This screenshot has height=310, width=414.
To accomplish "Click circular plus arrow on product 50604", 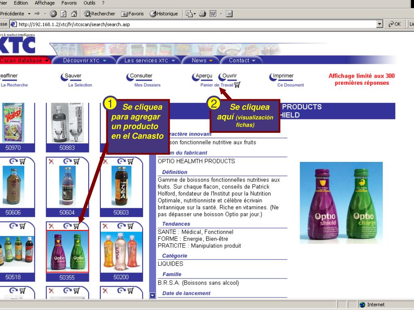I will click(68, 161).
